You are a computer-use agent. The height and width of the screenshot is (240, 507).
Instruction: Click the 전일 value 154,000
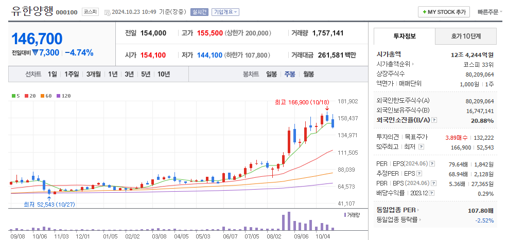(153, 33)
